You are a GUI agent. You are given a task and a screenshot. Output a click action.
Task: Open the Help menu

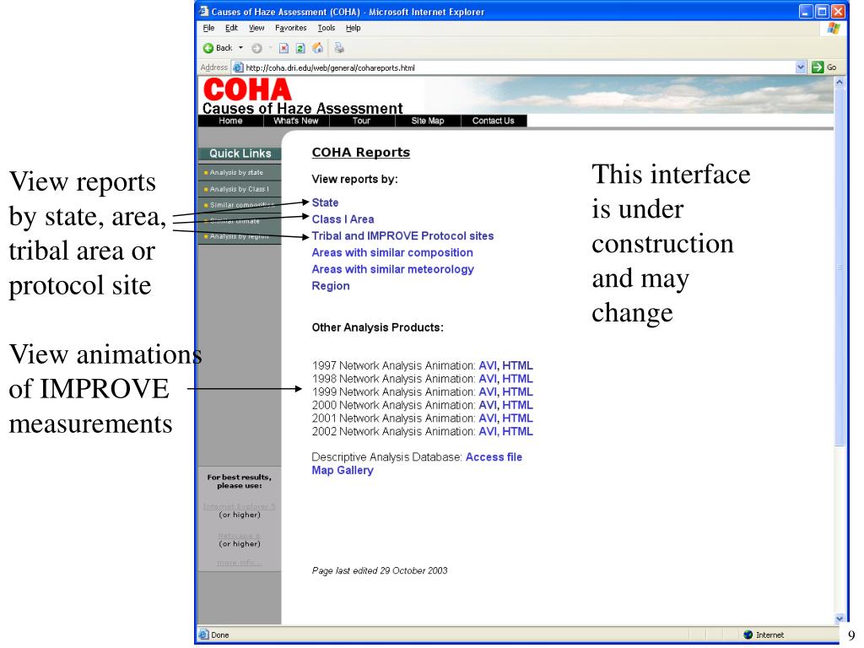354,28
